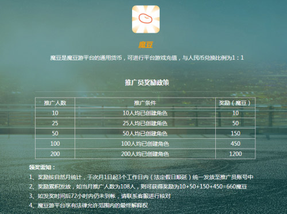
Task: Click the reward cell showing 1200
Action: click(235, 154)
